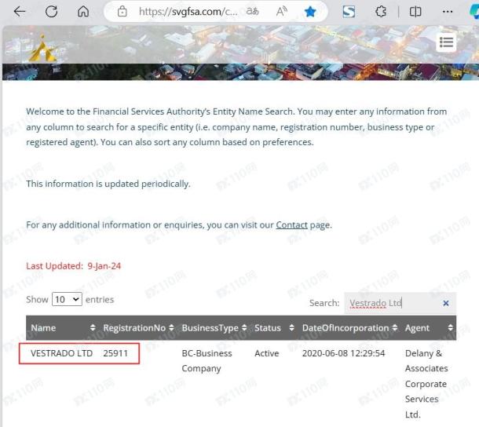The image size is (479, 427).
Task: Click the Active status cell
Action: click(267, 353)
